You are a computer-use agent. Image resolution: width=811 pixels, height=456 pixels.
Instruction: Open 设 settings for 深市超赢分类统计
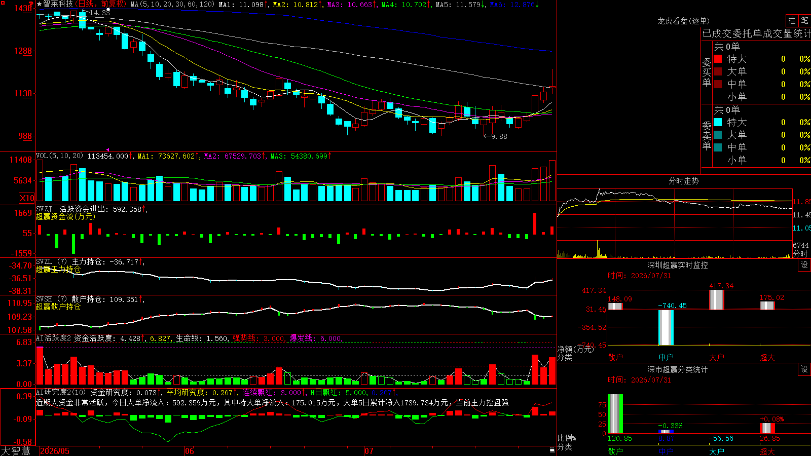point(804,369)
